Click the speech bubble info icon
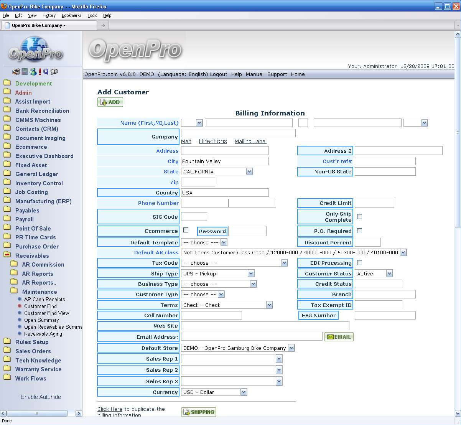 tap(54, 72)
